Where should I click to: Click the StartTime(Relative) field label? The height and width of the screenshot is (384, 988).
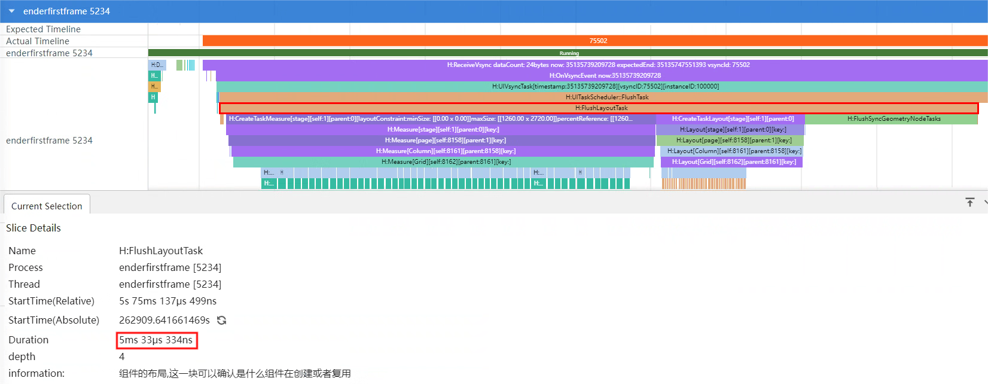pos(51,301)
